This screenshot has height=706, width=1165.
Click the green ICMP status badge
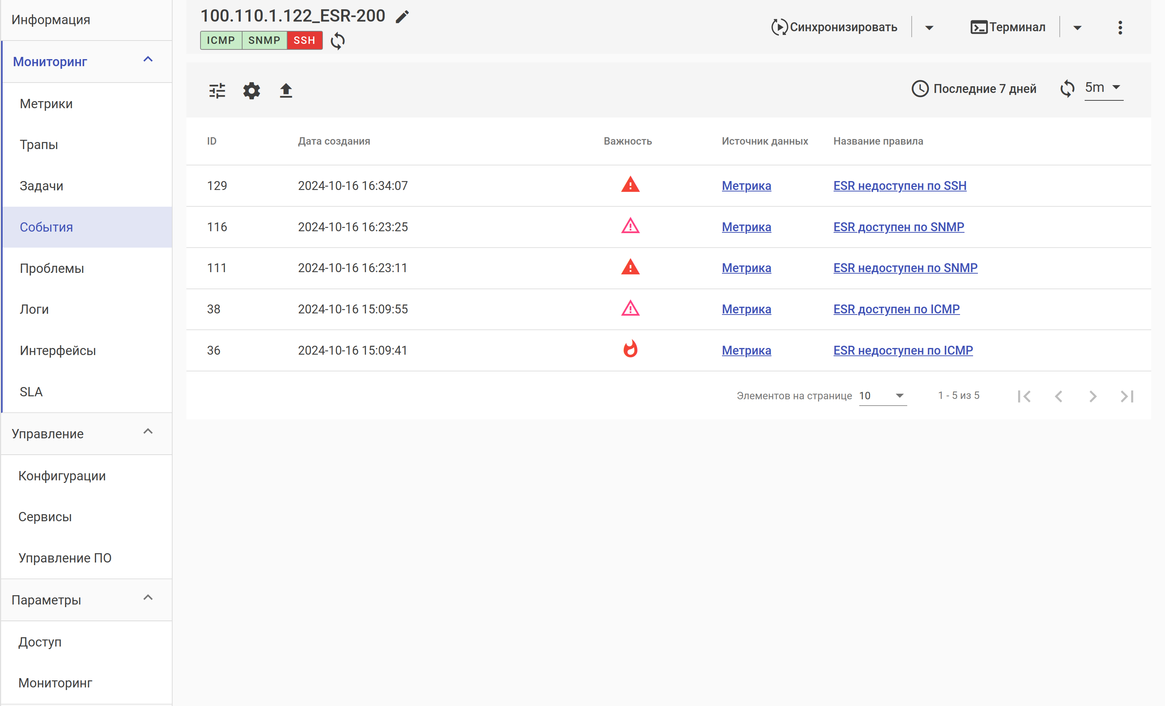click(221, 41)
